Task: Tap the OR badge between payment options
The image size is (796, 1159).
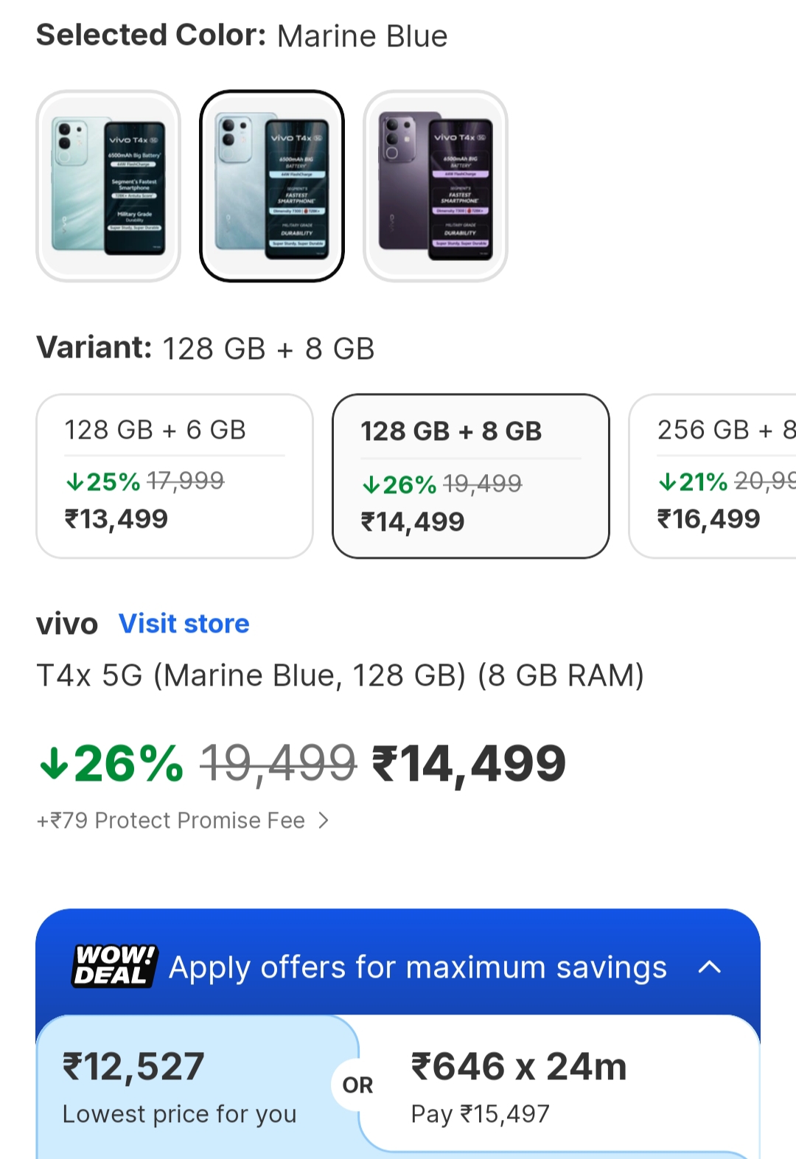Action: tap(357, 1085)
